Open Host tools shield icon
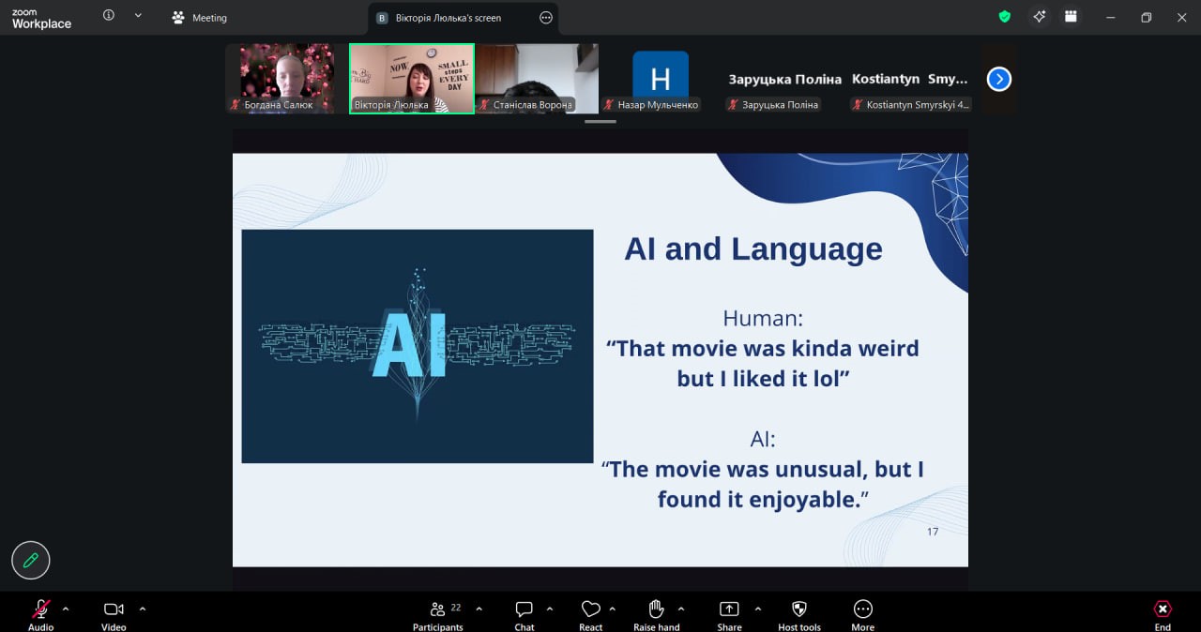 tap(799, 609)
